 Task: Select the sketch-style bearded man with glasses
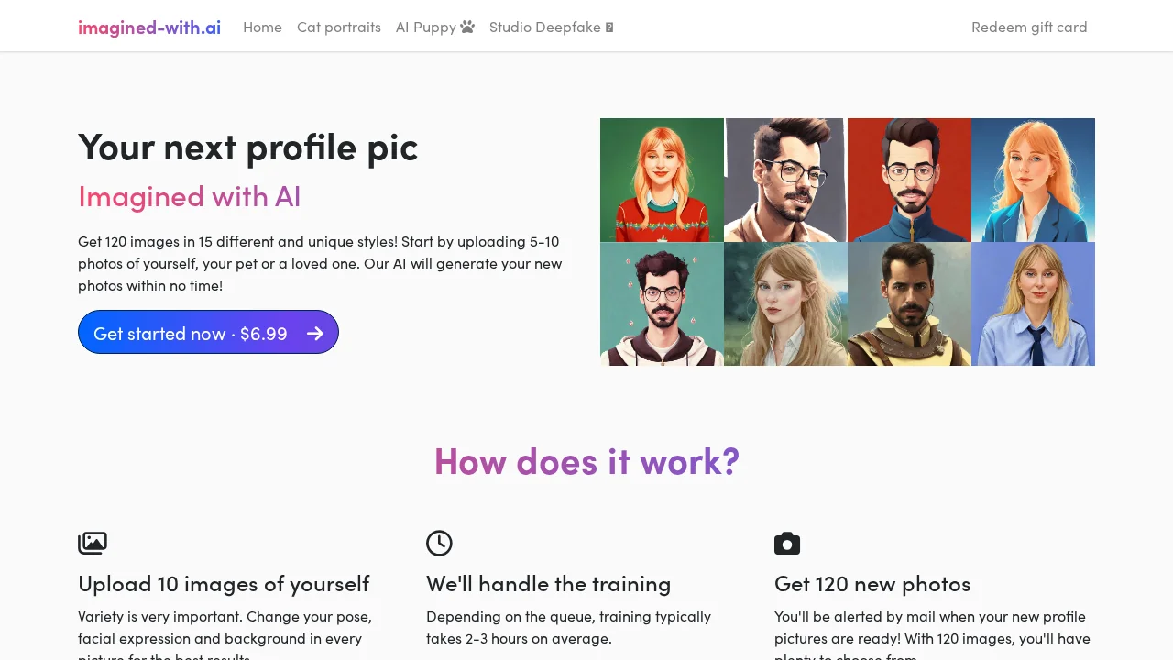(x=785, y=180)
